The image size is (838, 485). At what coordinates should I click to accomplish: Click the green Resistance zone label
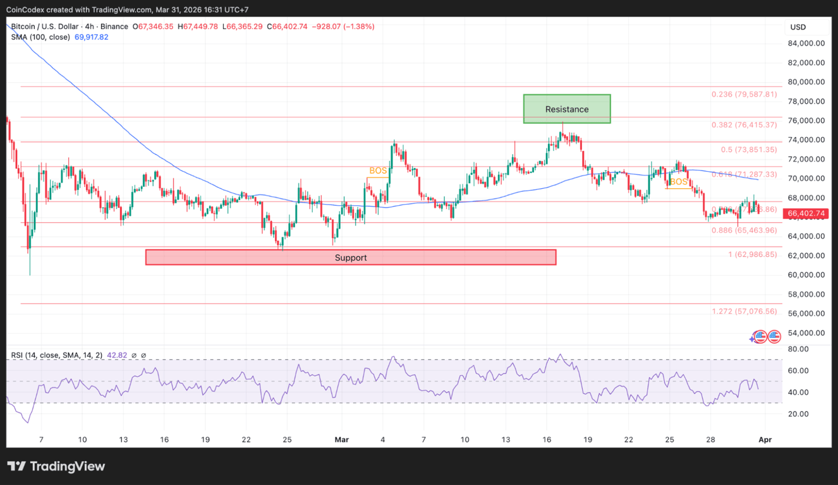(x=567, y=109)
